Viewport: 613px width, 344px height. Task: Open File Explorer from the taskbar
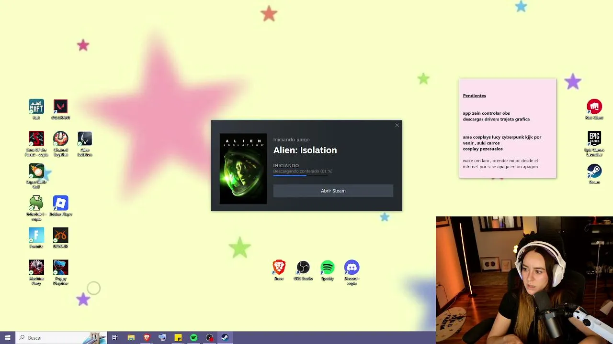131,338
